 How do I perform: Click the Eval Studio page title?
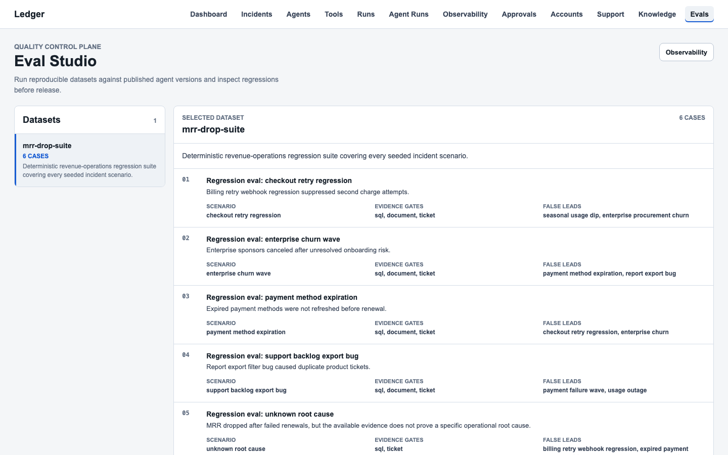[x=55, y=61]
